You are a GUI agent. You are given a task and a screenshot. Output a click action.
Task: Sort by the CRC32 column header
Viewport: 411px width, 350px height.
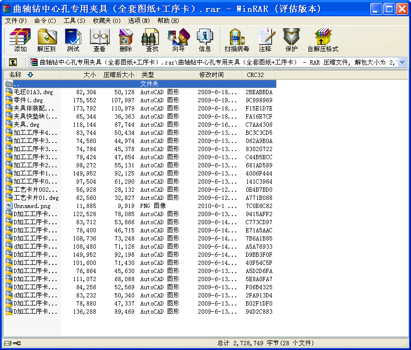click(x=259, y=75)
